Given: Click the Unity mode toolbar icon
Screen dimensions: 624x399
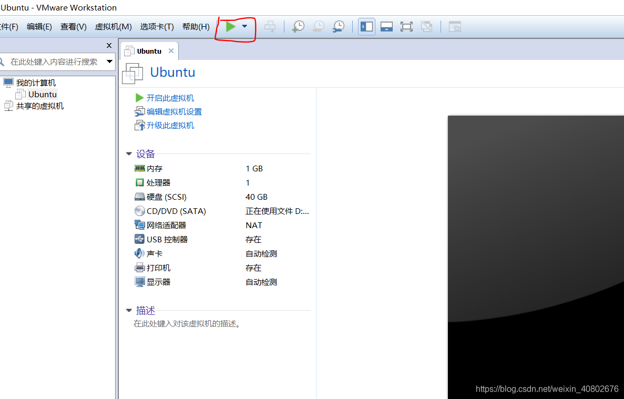Looking at the screenshot, I should click(427, 27).
